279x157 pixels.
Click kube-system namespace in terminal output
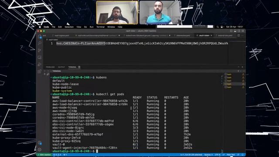click(62, 91)
